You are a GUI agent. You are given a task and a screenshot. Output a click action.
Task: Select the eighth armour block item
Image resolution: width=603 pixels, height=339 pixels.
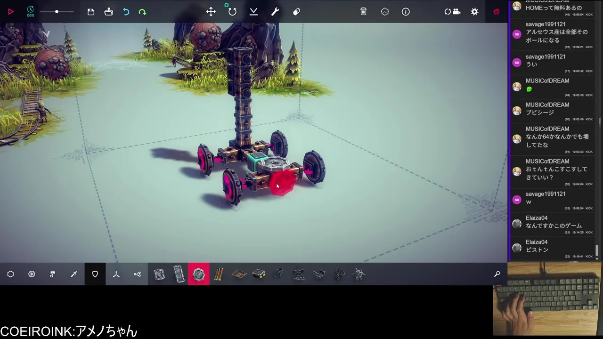click(299, 274)
